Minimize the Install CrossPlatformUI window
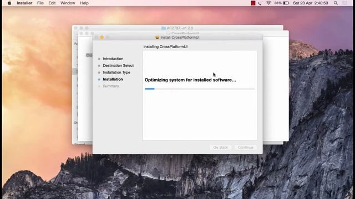Viewport: 355px width, 199px height. point(102,37)
